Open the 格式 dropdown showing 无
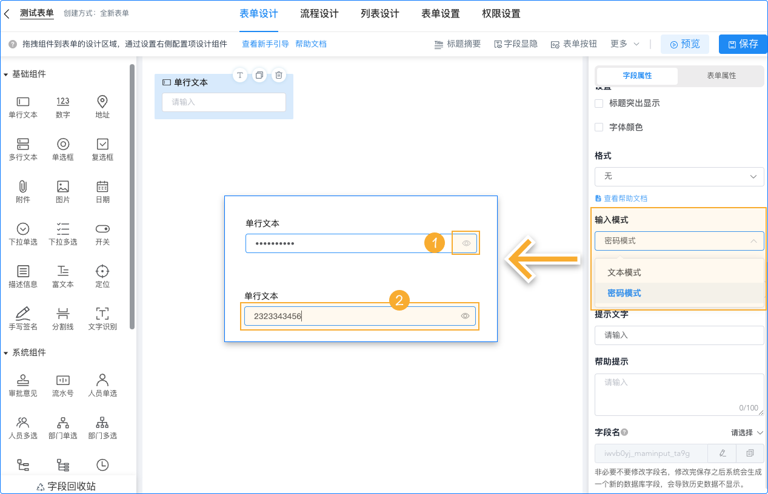 pyautogui.click(x=679, y=176)
